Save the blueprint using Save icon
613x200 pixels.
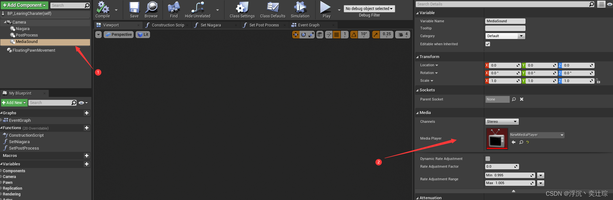coord(134,10)
